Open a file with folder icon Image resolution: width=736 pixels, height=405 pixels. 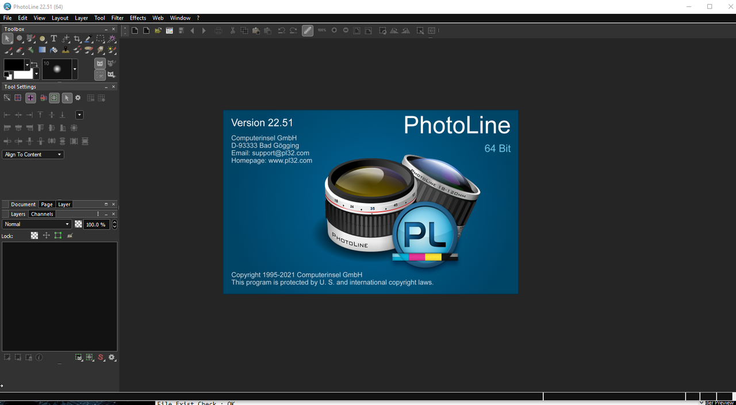(x=158, y=30)
